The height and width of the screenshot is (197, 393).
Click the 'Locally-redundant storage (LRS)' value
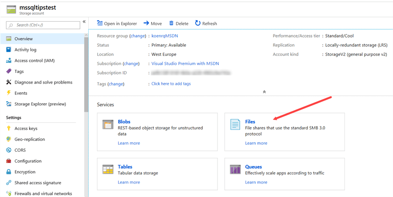click(x=356, y=45)
